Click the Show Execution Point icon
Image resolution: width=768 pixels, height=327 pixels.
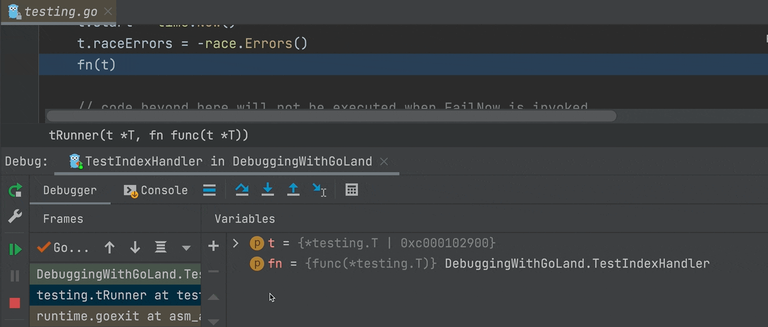(x=209, y=190)
